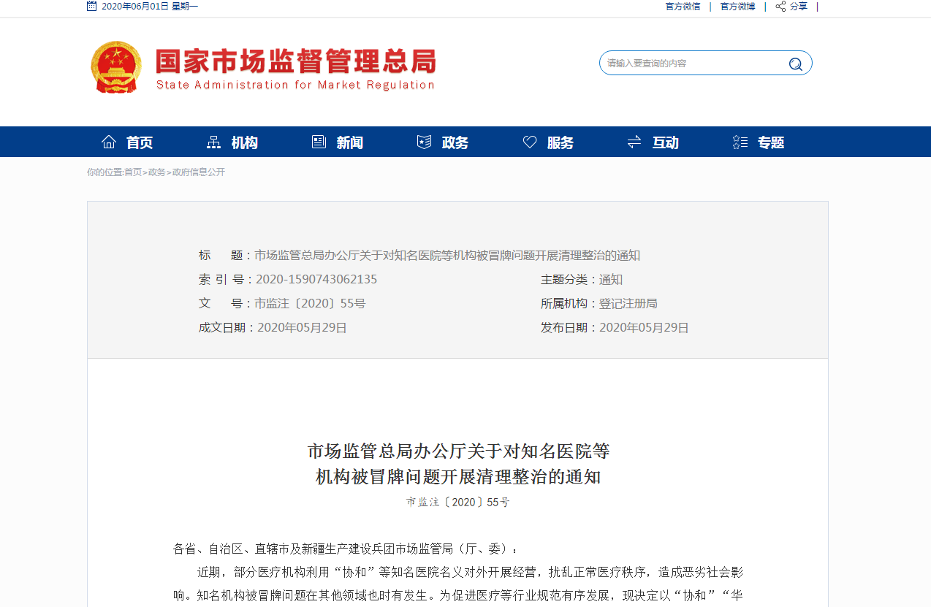931x607 pixels.
Task: Open the 新闻 navigation menu
Action: pyautogui.click(x=349, y=143)
